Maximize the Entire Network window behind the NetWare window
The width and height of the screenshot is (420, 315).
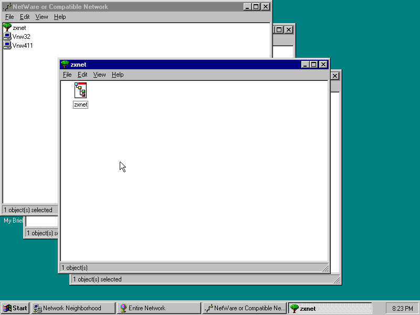click(x=279, y=30)
